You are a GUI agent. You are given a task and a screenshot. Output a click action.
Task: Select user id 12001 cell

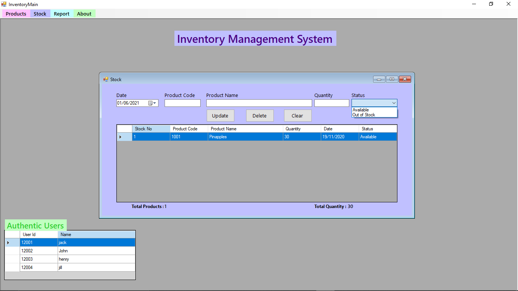[x=39, y=242]
